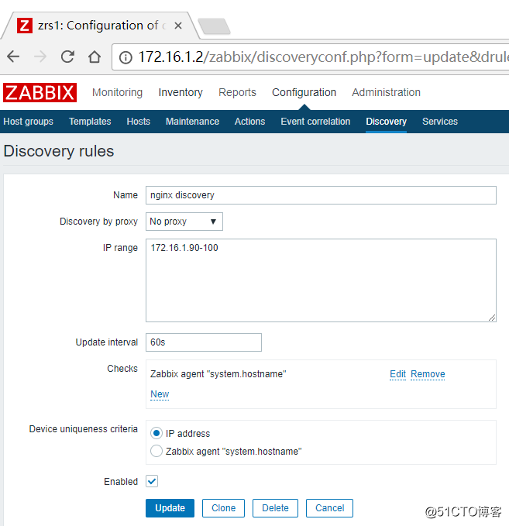Click the ZABBIX logo

40,92
